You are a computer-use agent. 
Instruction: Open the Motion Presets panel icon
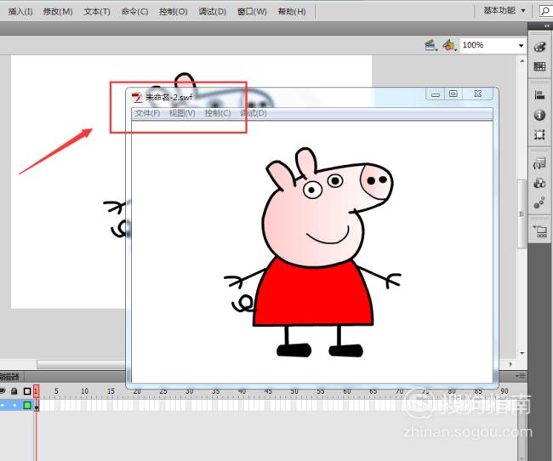click(539, 202)
